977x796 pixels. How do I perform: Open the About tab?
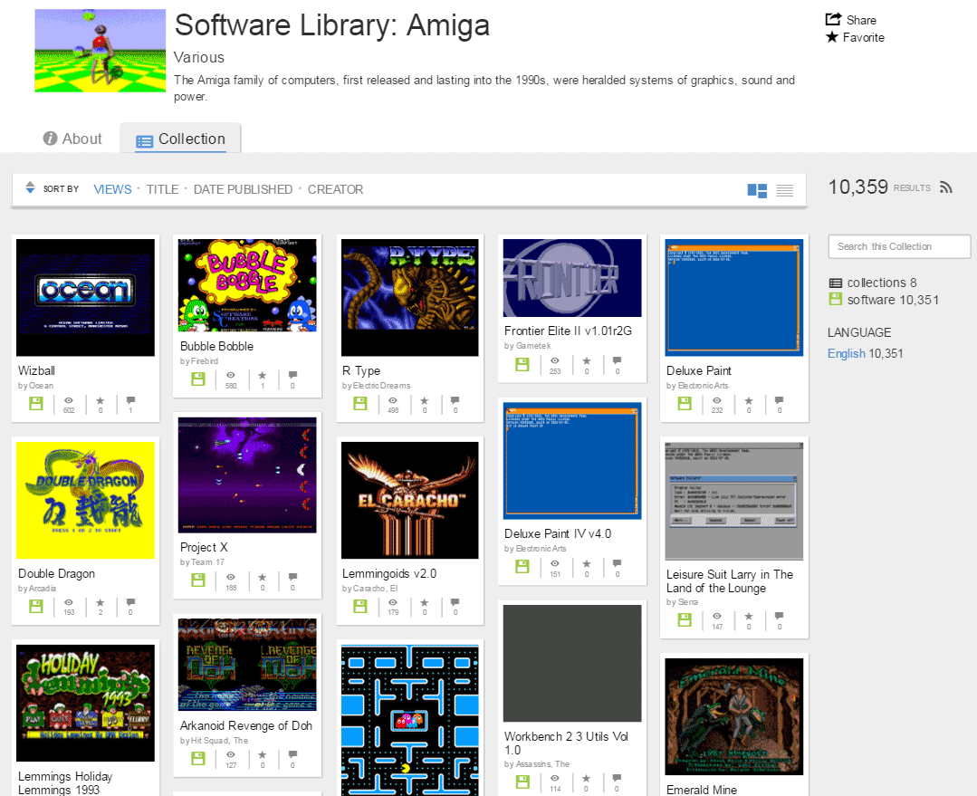click(x=72, y=139)
